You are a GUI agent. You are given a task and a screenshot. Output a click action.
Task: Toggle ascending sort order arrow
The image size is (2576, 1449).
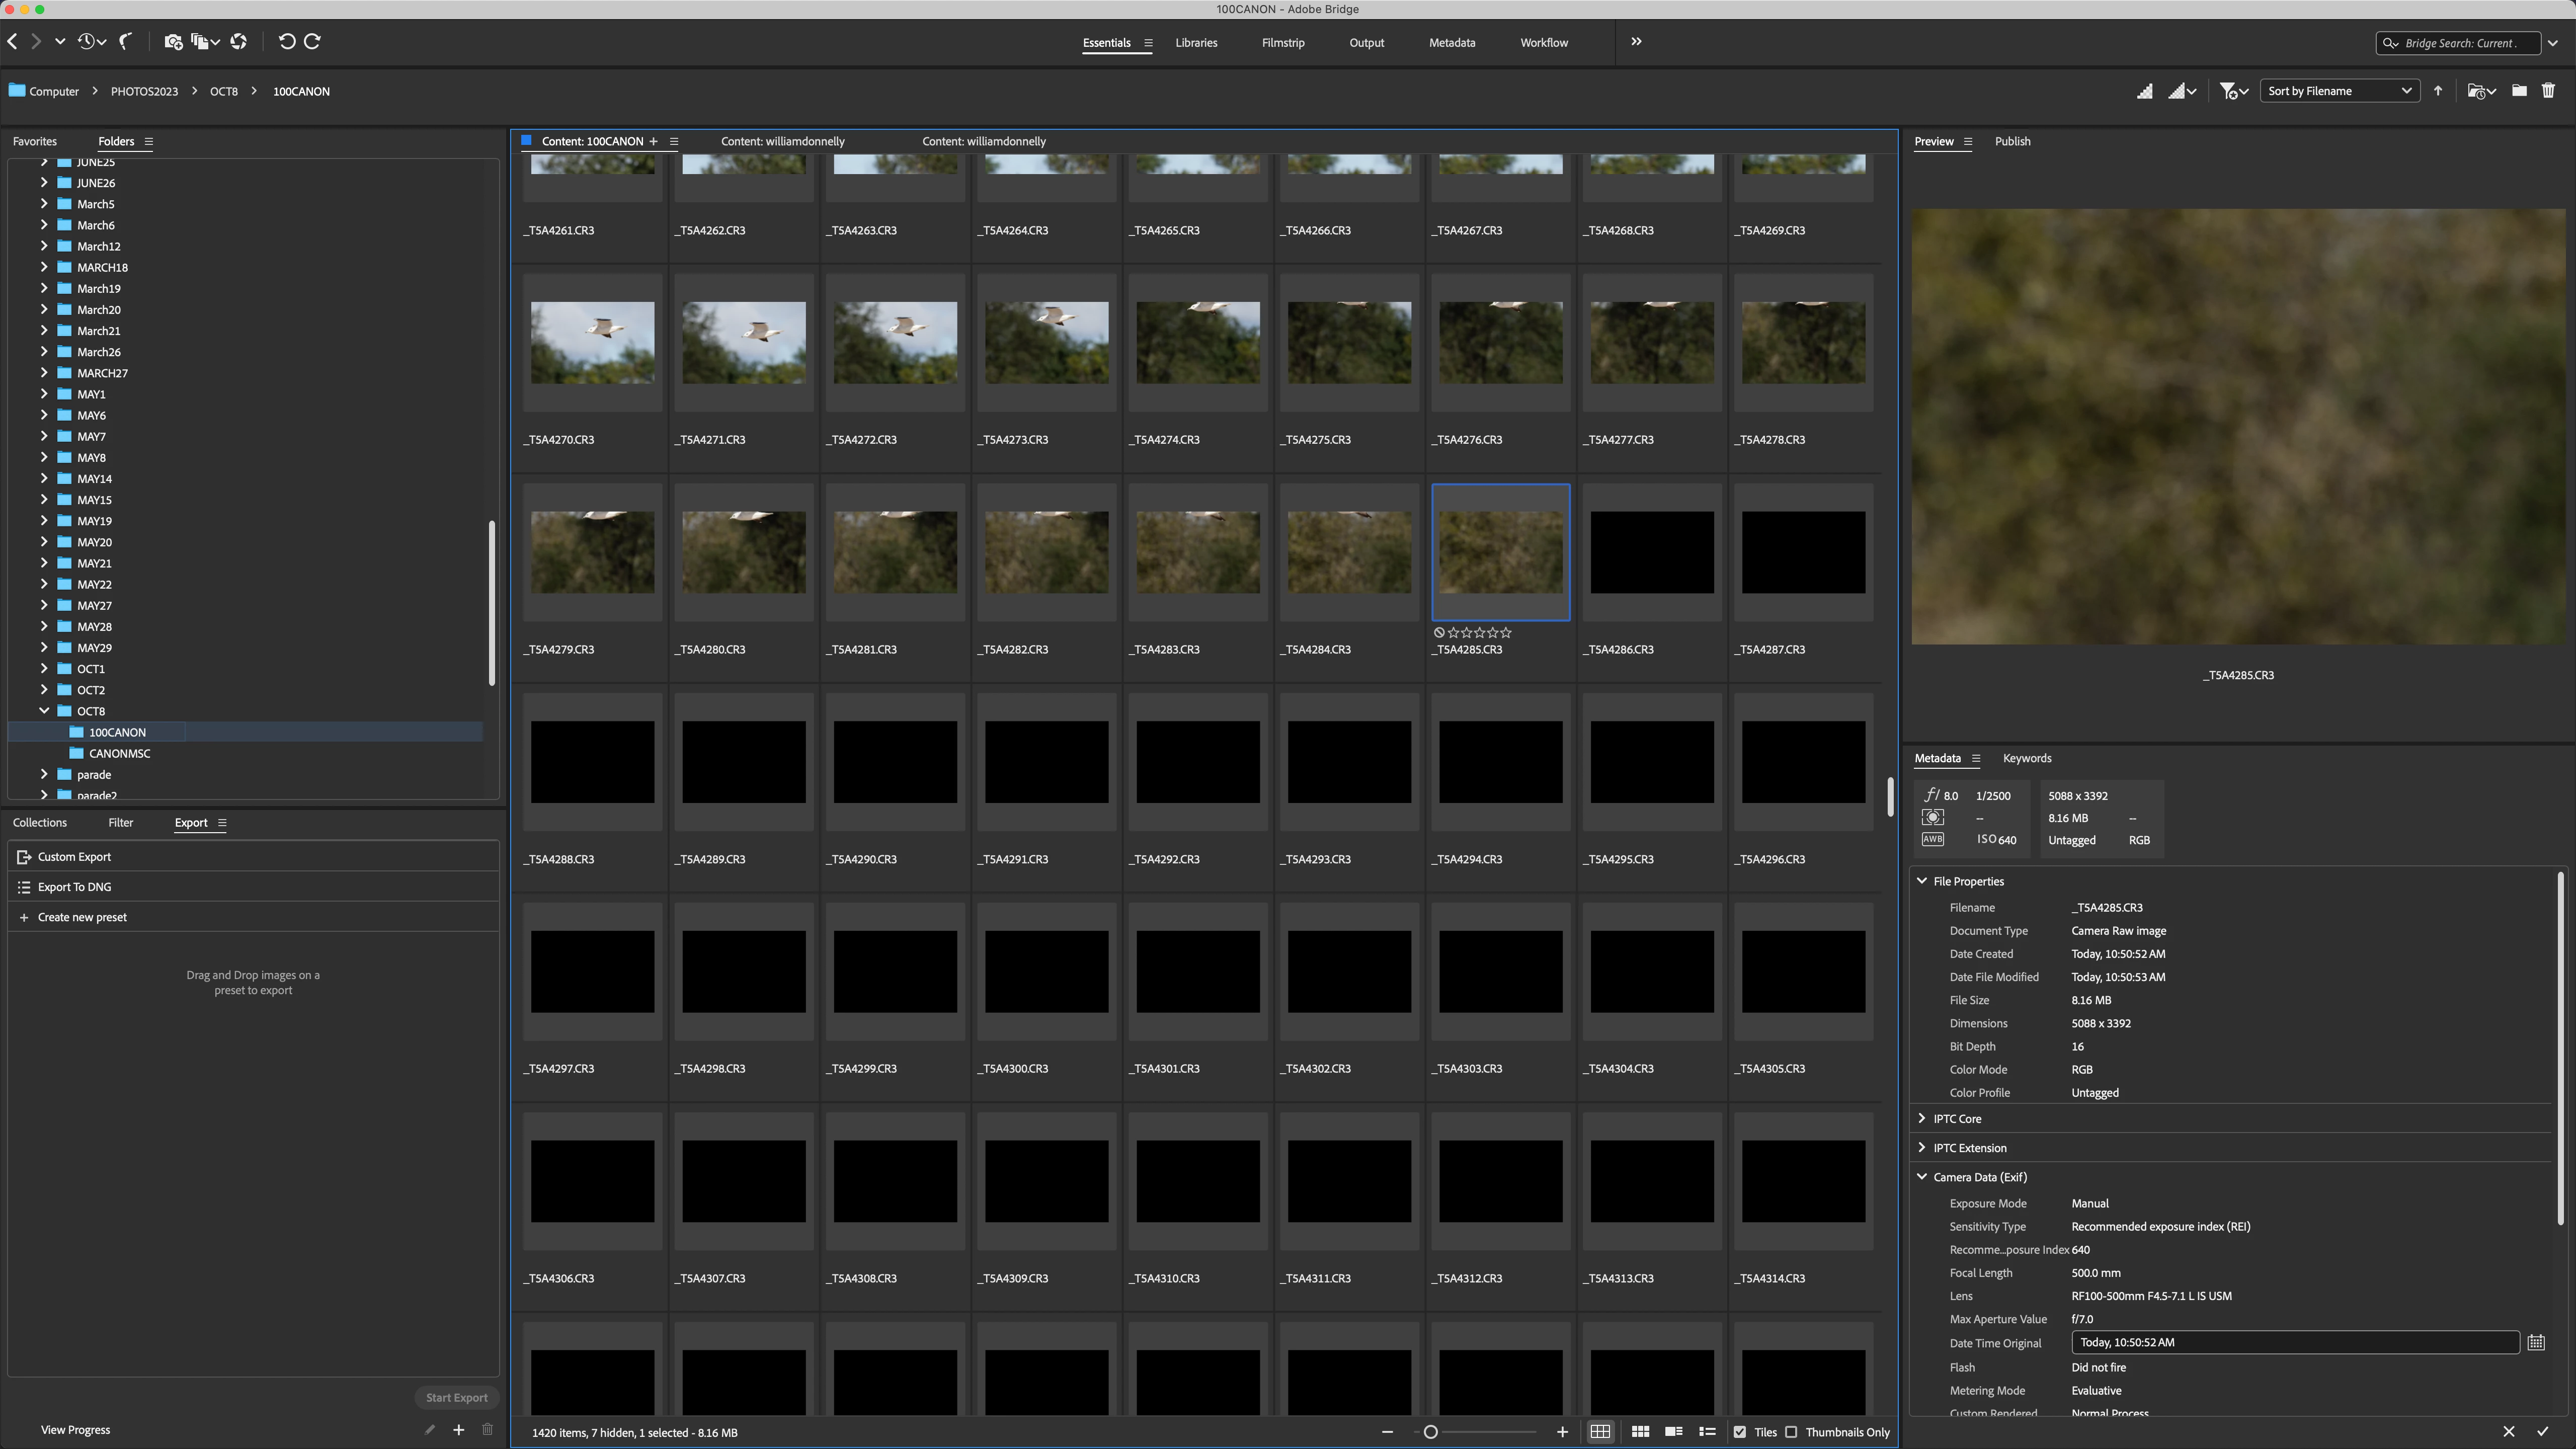[2438, 91]
